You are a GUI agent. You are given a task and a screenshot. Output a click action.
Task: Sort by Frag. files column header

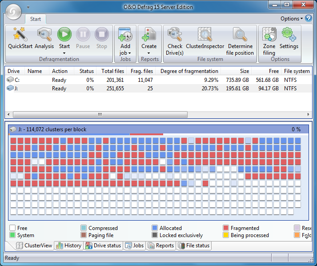[140, 71]
